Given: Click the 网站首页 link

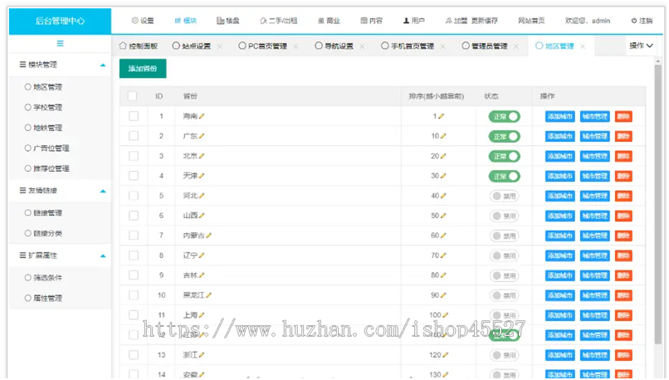Looking at the screenshot, I should [x=531, y=21].
